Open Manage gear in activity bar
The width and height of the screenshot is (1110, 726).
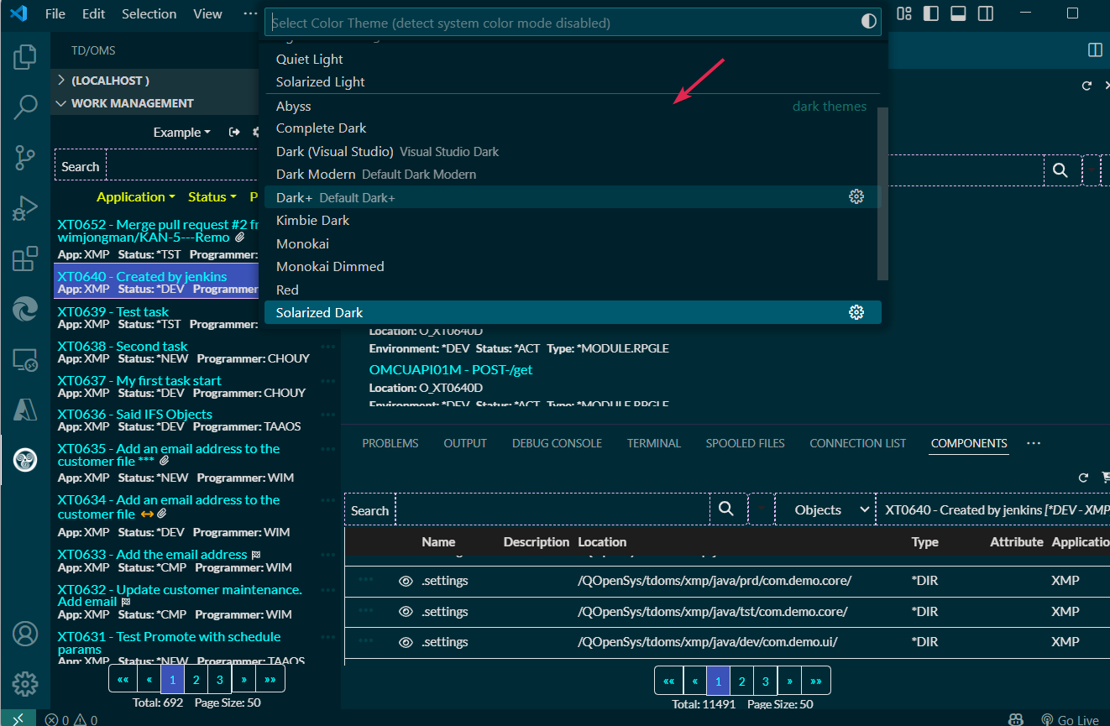(25, 683)
